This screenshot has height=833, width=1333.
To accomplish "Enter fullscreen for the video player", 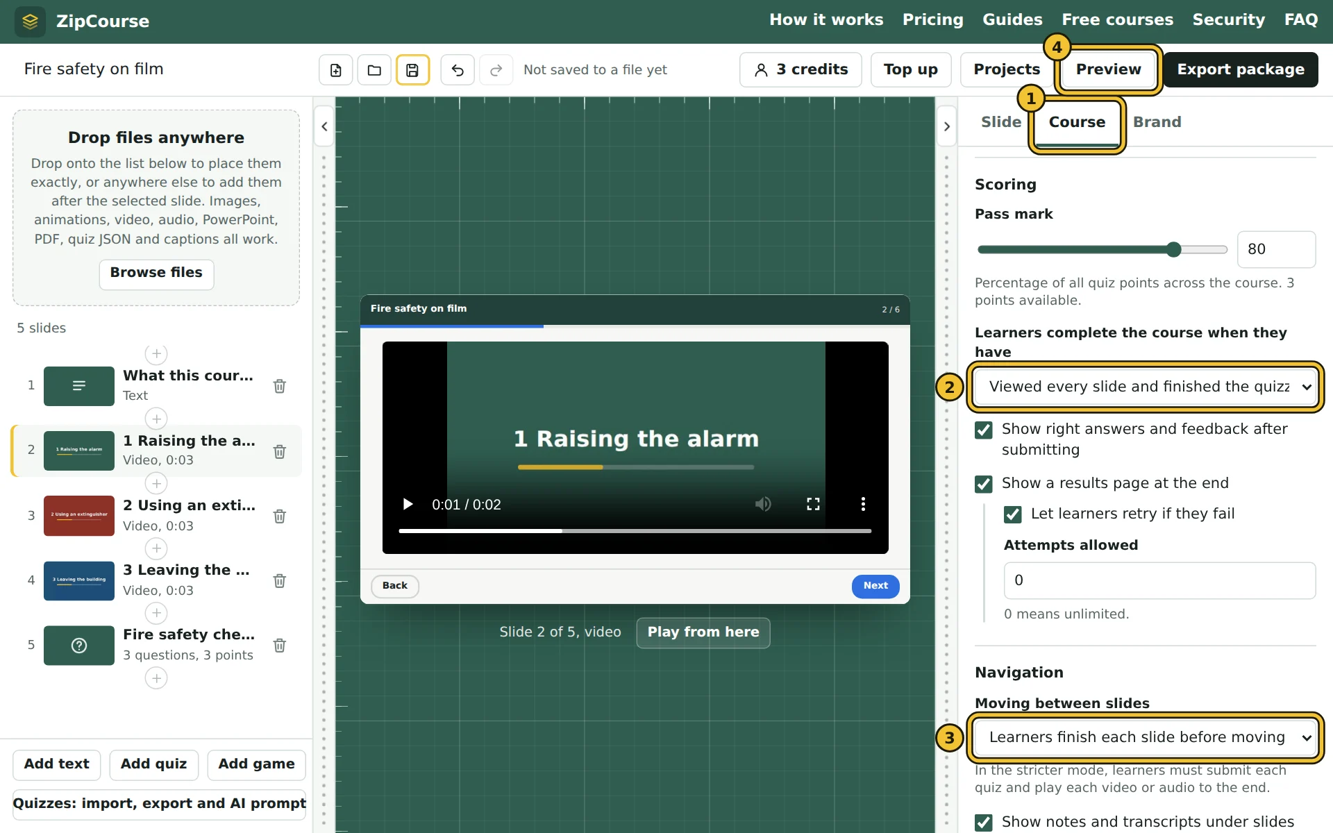I will 813,504.
